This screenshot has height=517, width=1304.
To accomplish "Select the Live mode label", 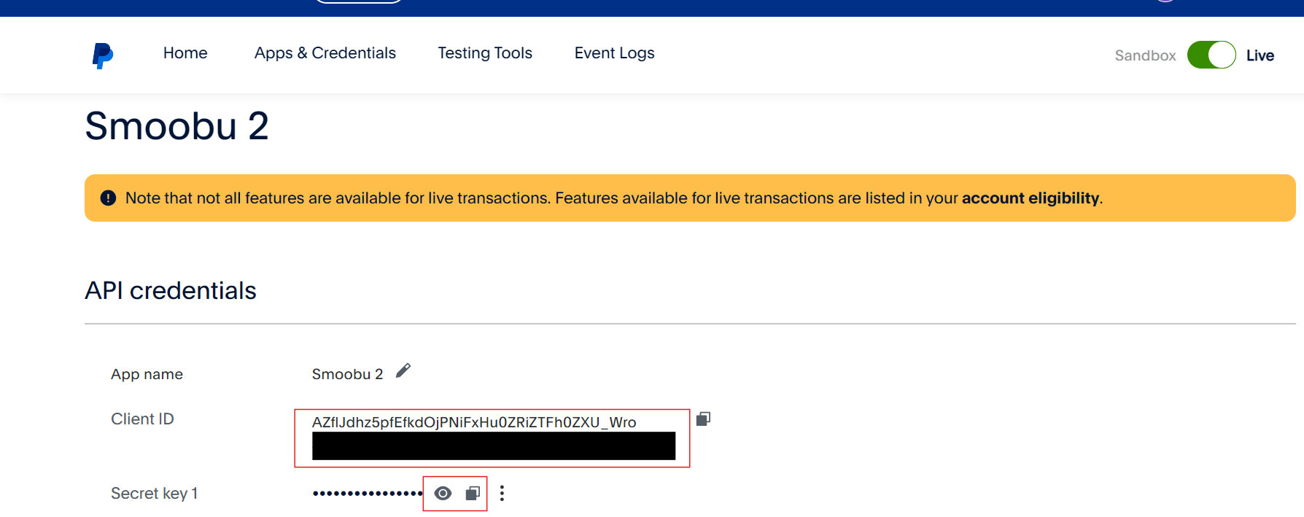I will point(1260,55).
